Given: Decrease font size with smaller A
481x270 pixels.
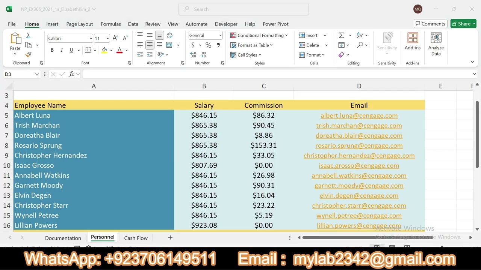Looking at the screenshot, I should [x=125, y=38].
